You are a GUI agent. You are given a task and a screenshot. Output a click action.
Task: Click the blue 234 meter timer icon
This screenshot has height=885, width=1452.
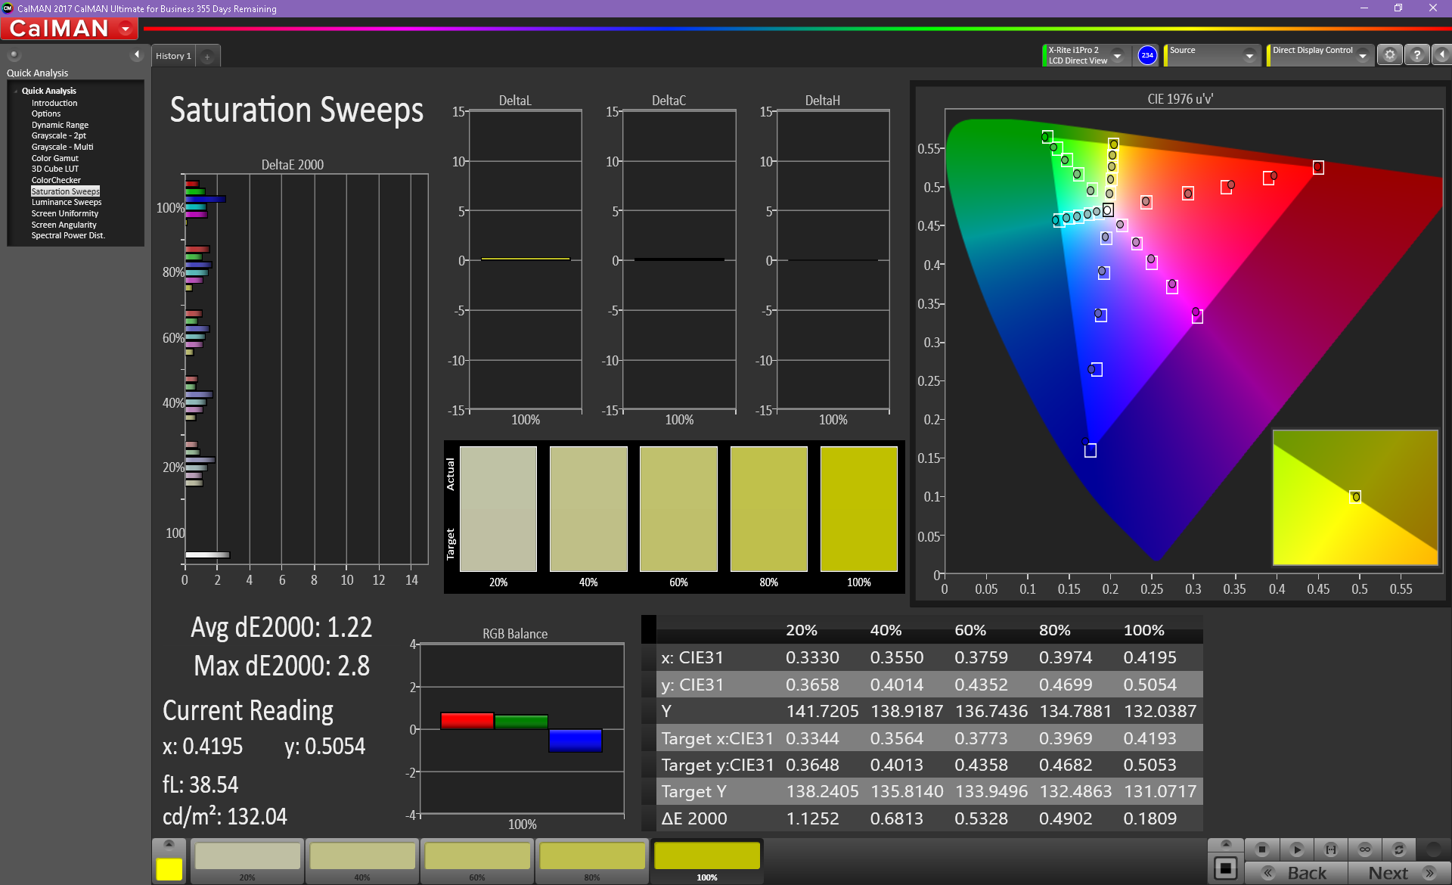pyautogui.click(x=1147, y=55)
